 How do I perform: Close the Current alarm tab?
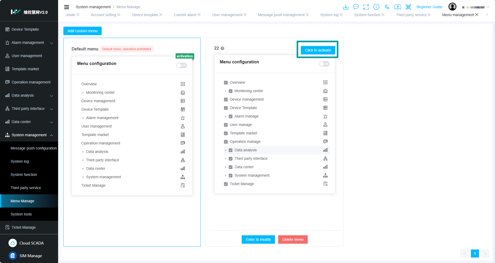click(199, 15)
